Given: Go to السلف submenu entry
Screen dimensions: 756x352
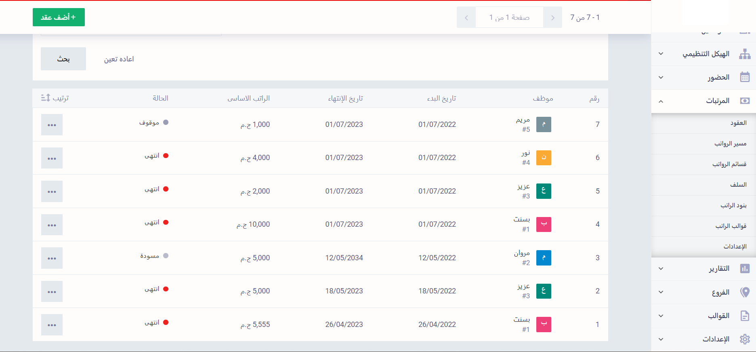Looking at the screenshot, I should tap(738, 185).
